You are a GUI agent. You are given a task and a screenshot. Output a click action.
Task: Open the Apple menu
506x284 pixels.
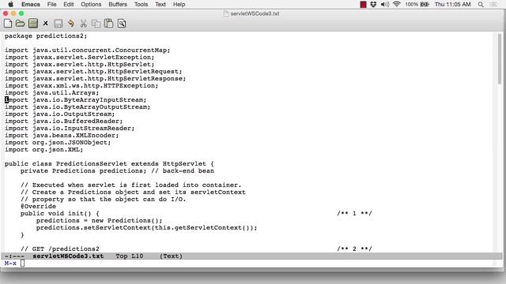click(10, 4)
